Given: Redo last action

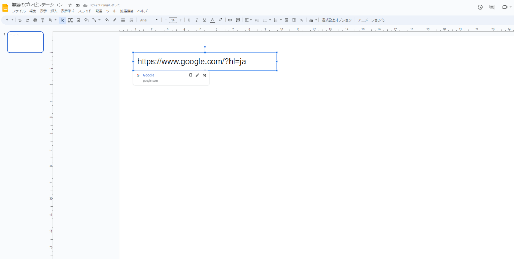Looking at the screenshot, I should [x=28, y=20].
